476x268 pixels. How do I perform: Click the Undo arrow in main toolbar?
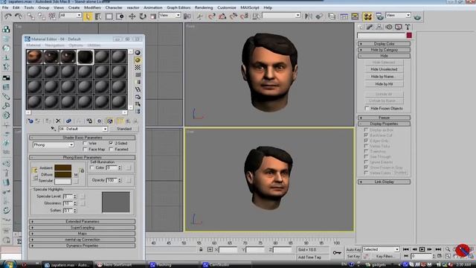coord(7,16)
